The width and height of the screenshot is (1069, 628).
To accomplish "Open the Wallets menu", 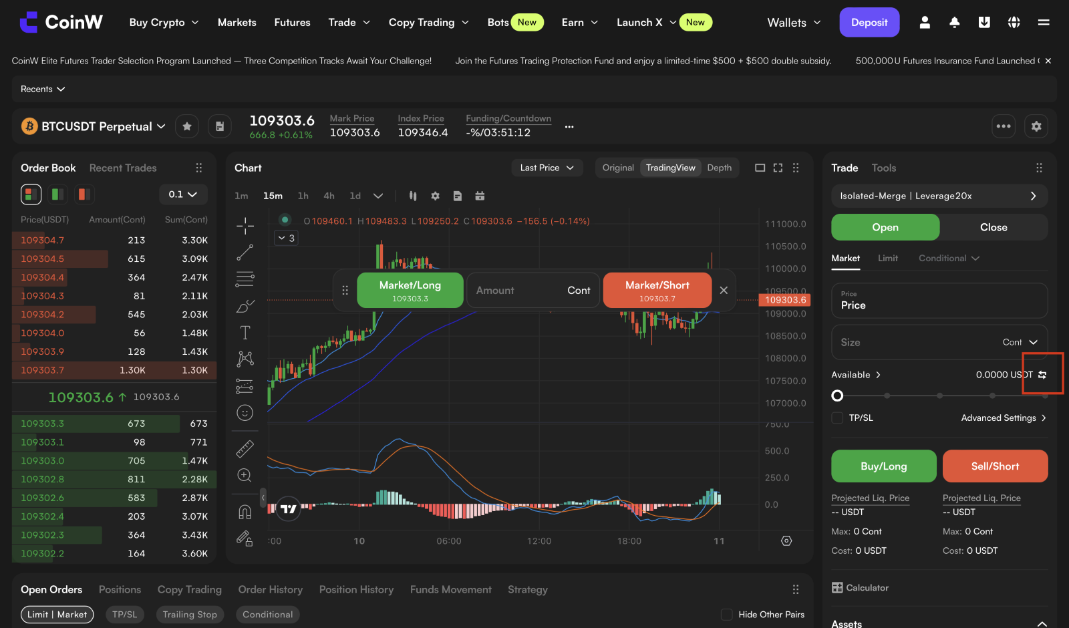I will click(x=794, y=23).
